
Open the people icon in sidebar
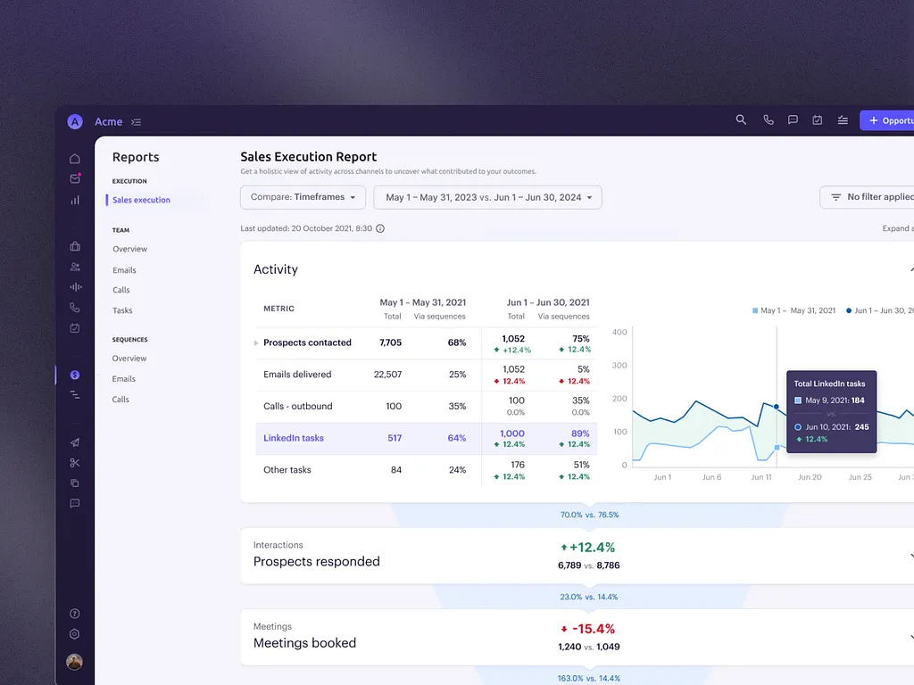75,267
